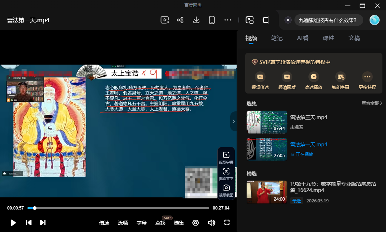
Task: Open thumbnail of 数字能量专业版 video
Action: [267, 192]
